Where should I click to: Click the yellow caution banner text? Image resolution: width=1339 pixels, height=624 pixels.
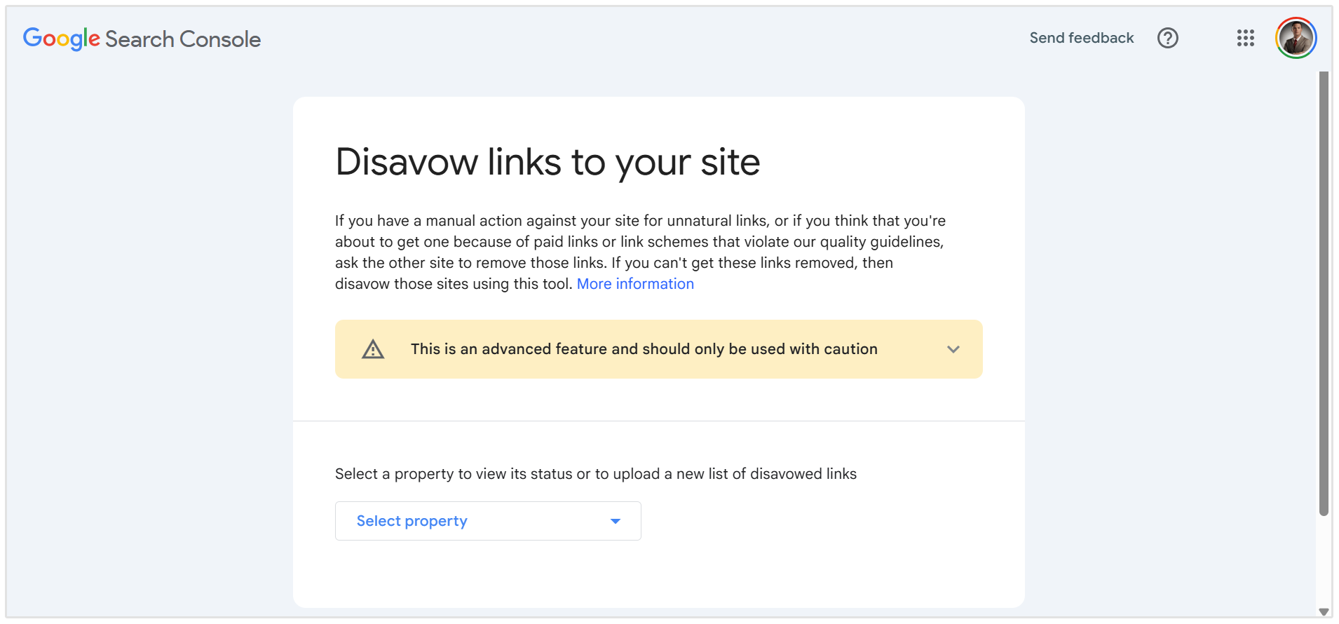[x=644, y=348]
